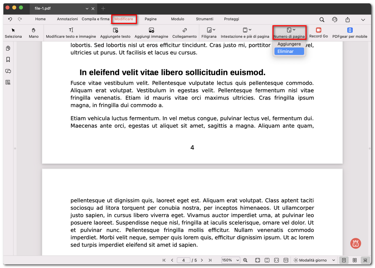Open PDFgear per mobile
The image size is (375, 268).
click(x=350, y=33)
